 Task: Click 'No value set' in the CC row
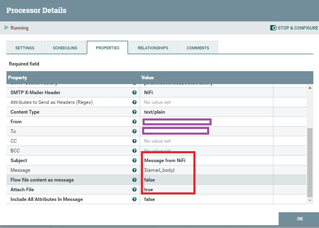157,141
